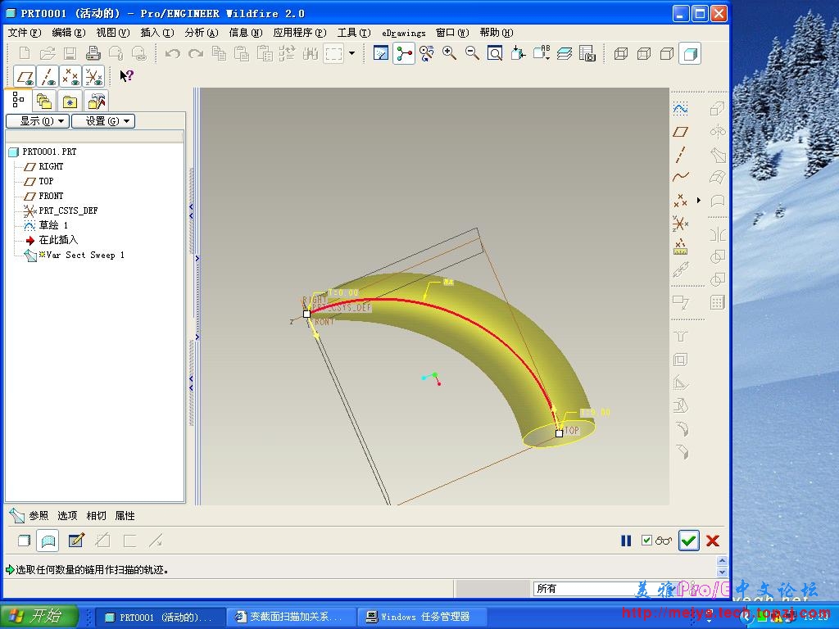Open the 参照 dashboard panel

click(39, 516)
